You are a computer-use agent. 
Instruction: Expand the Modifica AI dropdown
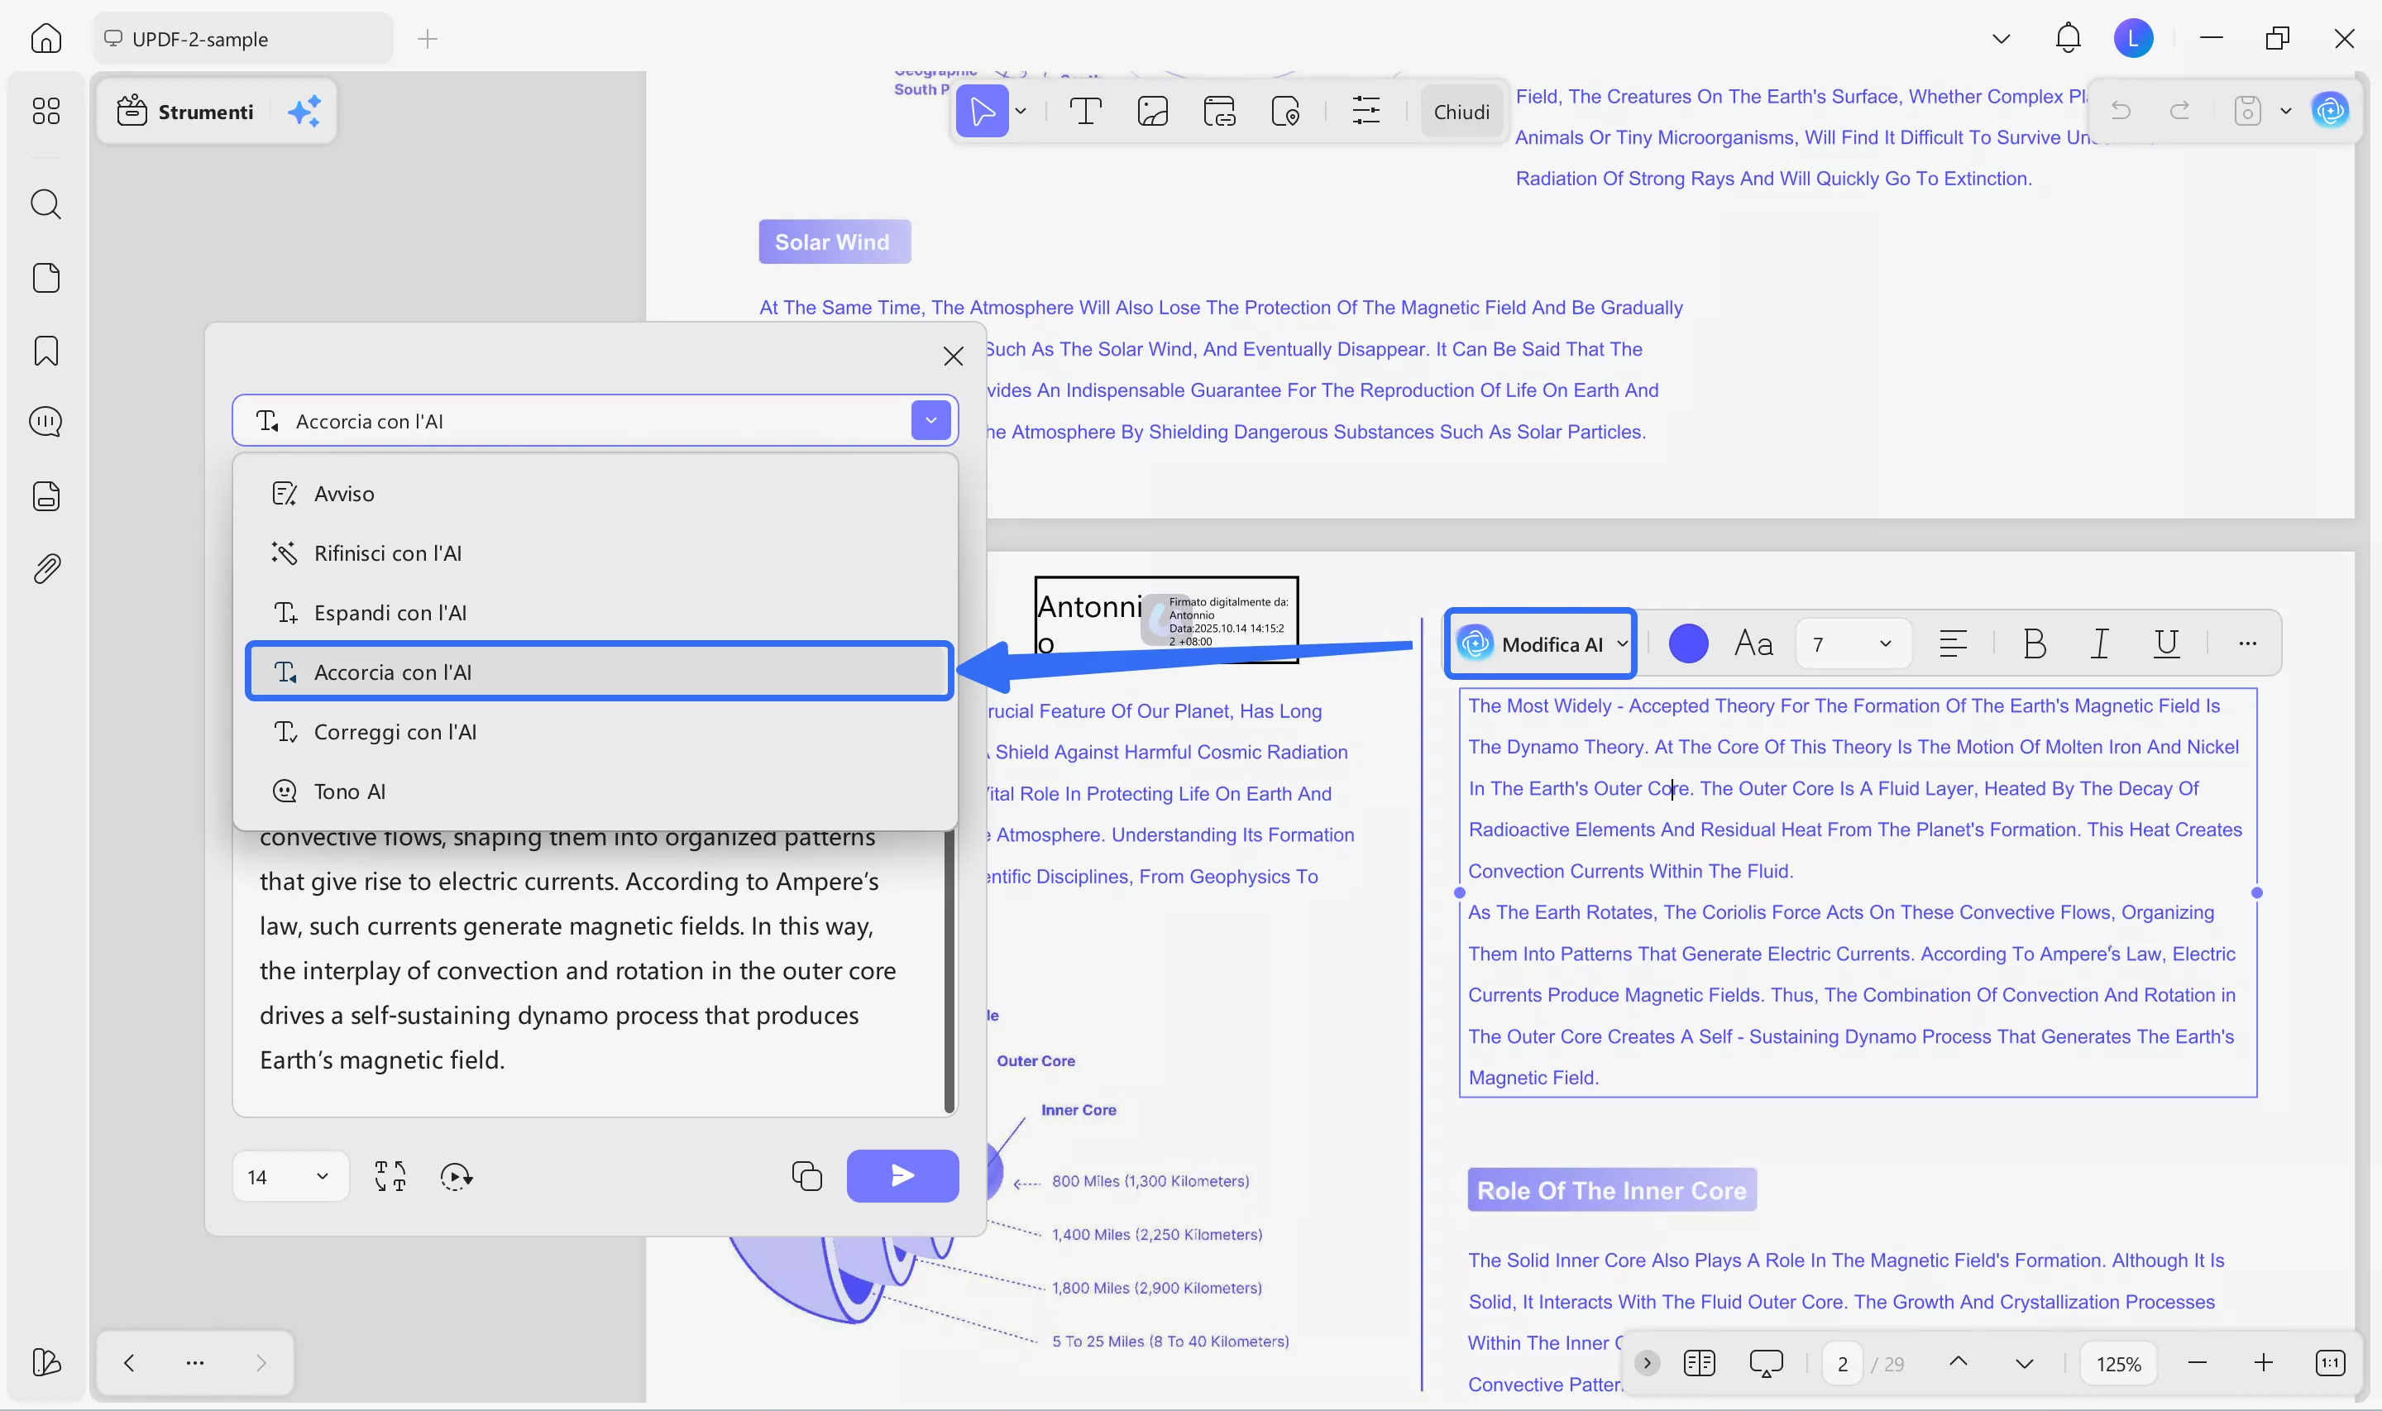point(1622,643)
